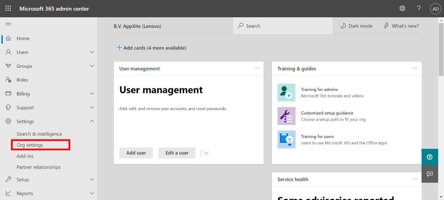The height and width of the screenshot is (200, 444).
Task: Click the Roles icon in sidebar
Action: 8,80
